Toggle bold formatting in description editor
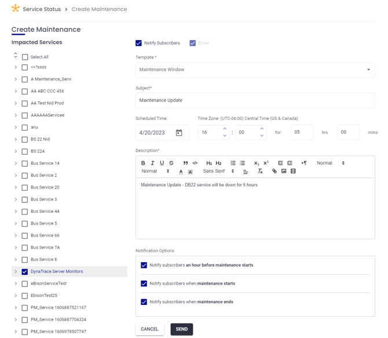This screenshot has width=388, height=338. pyautogui.click(x=143, y=163)
